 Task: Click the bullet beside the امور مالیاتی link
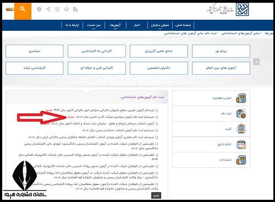[x=156, y=111]
